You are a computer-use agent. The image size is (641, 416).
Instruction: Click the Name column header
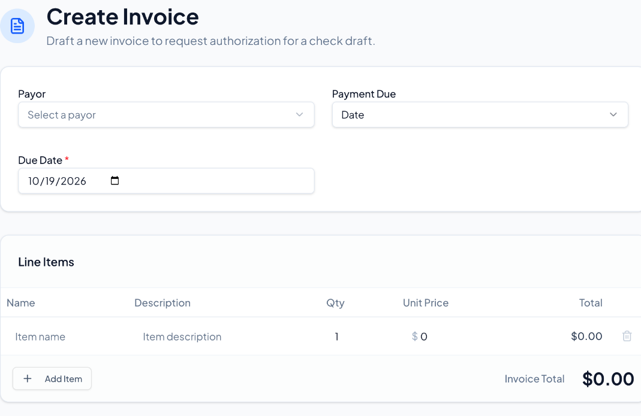click(x=21, y=302)
